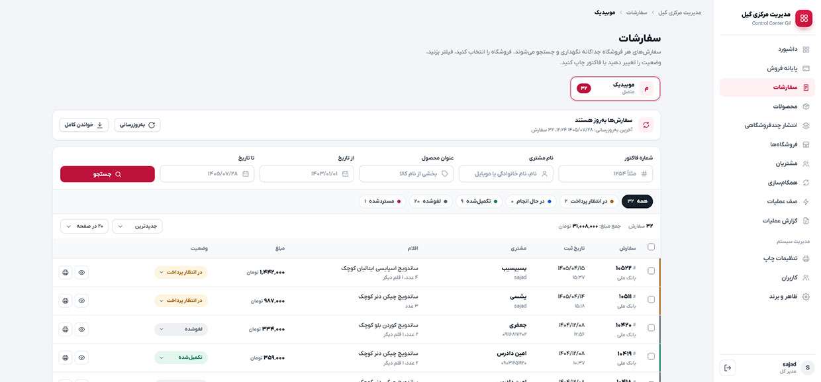The image size is (821, 382).
Task: Open status dropdown for order ۱۰۵۲۲
Action: (181, 272)
